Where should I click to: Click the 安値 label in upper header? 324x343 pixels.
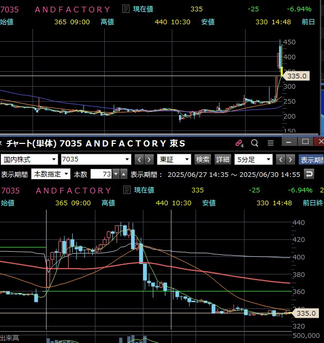point(208,22)
